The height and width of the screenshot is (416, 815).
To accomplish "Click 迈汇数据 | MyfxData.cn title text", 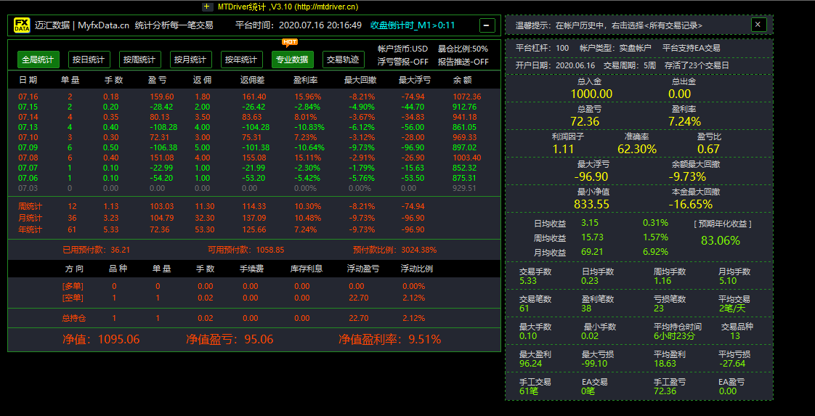I will tap(81, 25).
